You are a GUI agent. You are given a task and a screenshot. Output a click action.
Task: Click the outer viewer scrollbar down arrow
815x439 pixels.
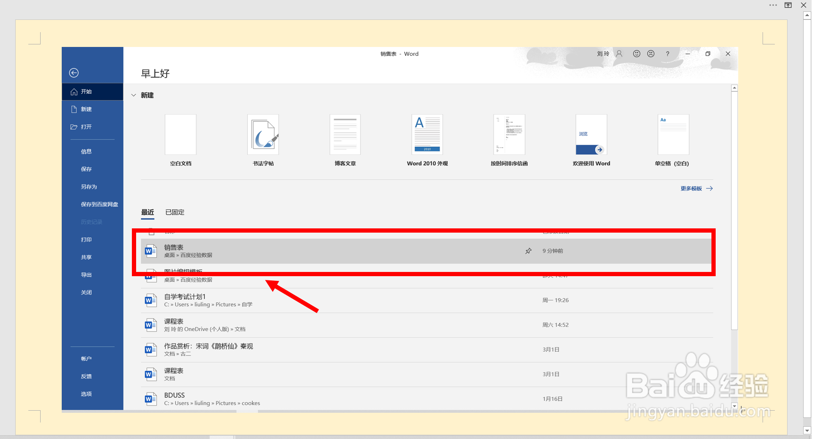[807, 431]
